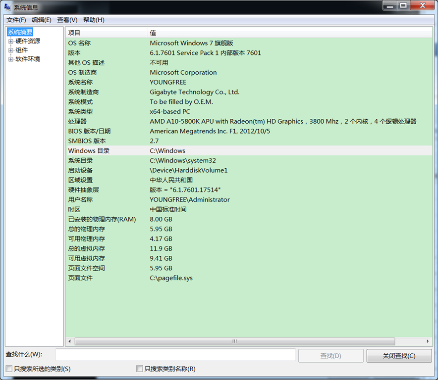Select the Windows 目录 row
This screenshot has height=380, width=438.
[x=249, y=150]
